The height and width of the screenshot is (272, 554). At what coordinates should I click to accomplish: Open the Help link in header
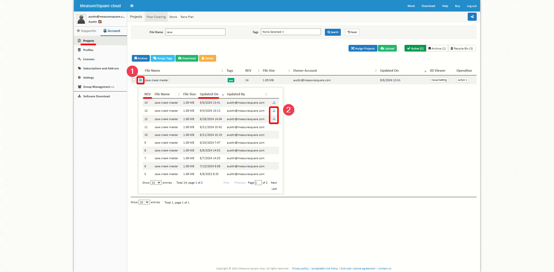(445, 6)
